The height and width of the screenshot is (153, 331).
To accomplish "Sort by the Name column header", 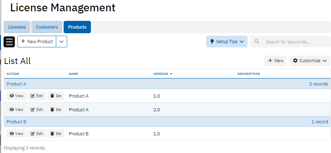I will point(74,74).
